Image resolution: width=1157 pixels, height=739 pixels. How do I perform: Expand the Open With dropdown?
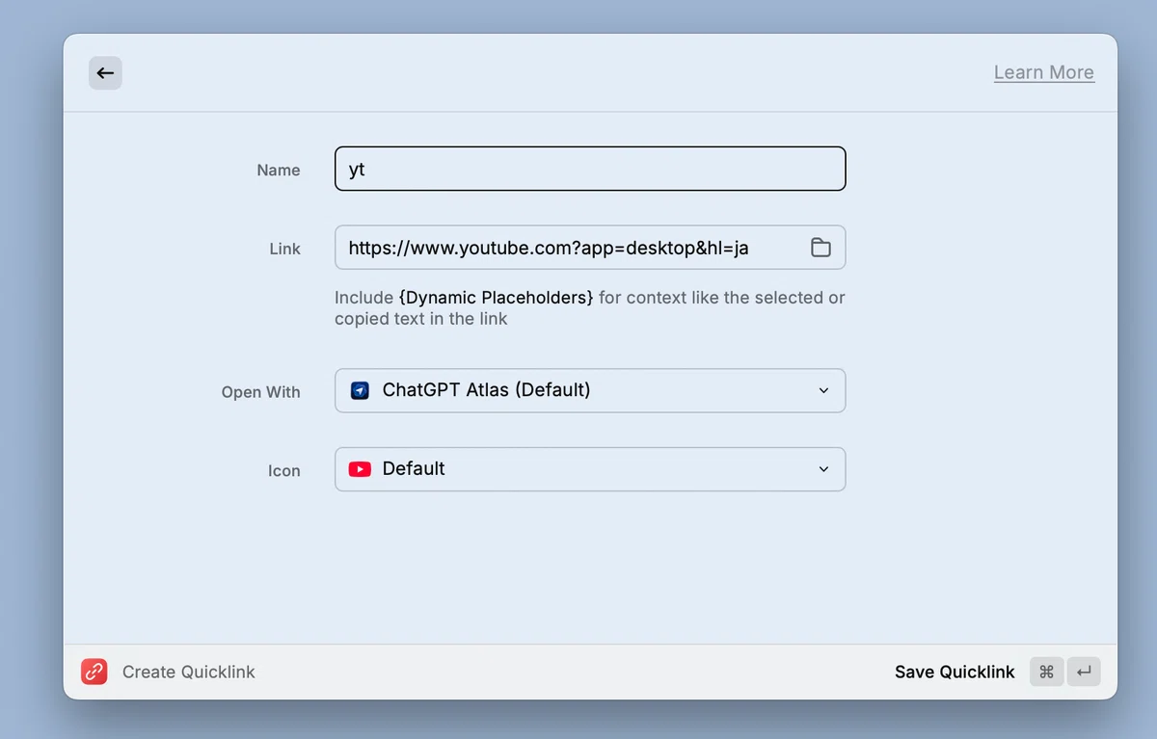(590, 390)
